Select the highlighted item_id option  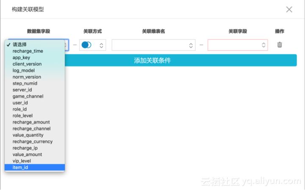coord(35,167)
